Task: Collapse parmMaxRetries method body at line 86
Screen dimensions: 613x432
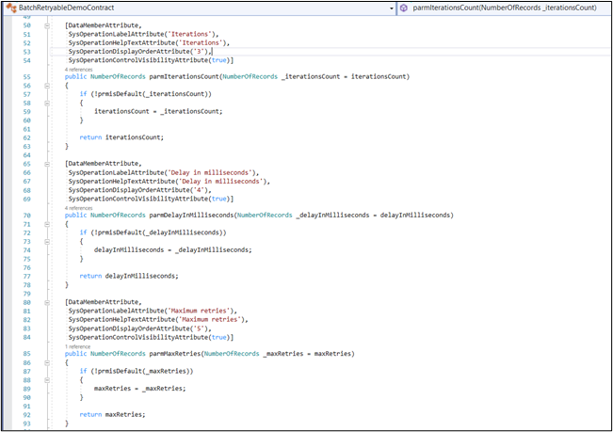Action: [47, 362]
